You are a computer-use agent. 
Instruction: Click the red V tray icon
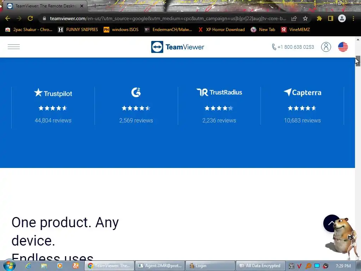pos(299,266)
